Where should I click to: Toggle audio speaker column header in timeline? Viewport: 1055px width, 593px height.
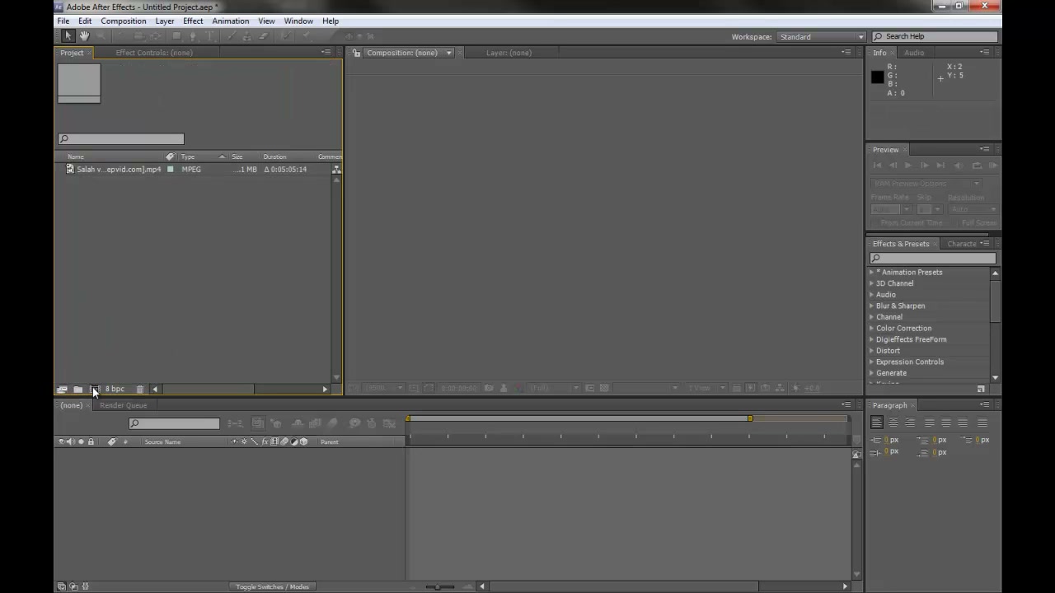pos(70,442)
